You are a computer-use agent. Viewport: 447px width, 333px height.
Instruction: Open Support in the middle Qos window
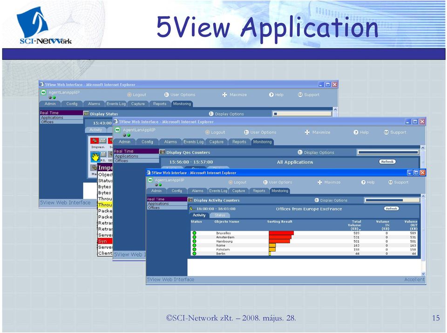click(x=395, y=133)
